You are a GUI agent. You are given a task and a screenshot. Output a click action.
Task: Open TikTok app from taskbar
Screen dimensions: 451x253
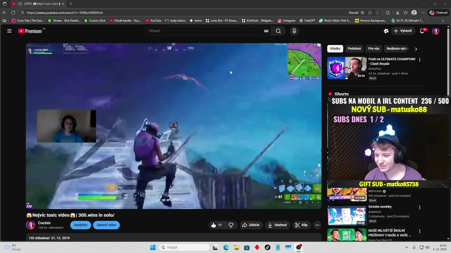click(267, 247)
